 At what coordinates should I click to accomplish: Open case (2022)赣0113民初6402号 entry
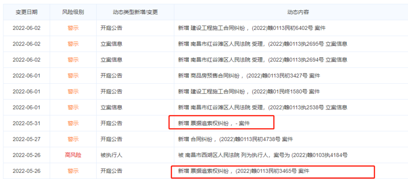251,28
